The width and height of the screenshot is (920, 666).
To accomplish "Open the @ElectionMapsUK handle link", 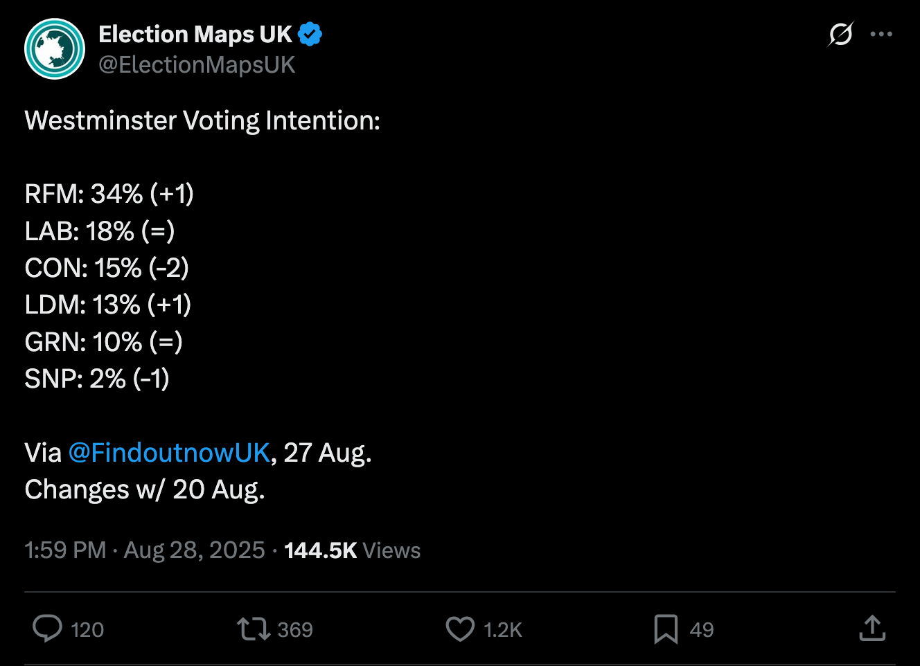I will click(197, 64).
